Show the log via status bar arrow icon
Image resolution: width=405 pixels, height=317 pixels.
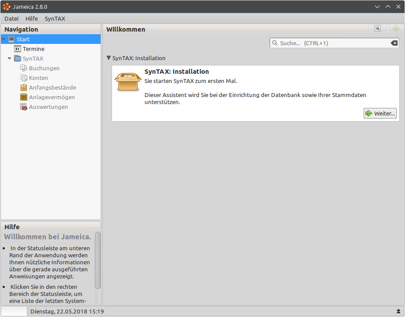(398, 311)
